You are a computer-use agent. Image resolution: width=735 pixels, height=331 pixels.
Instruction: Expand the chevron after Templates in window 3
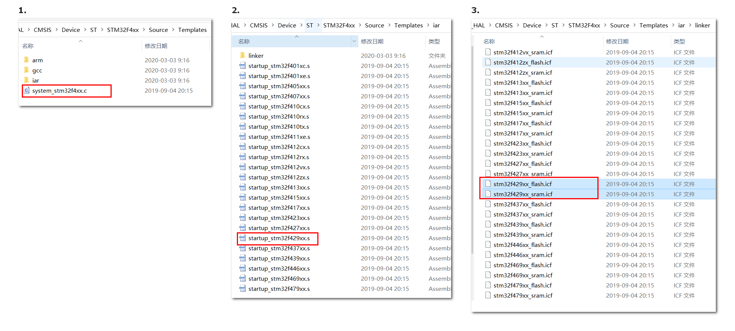[x=673, y=25]
